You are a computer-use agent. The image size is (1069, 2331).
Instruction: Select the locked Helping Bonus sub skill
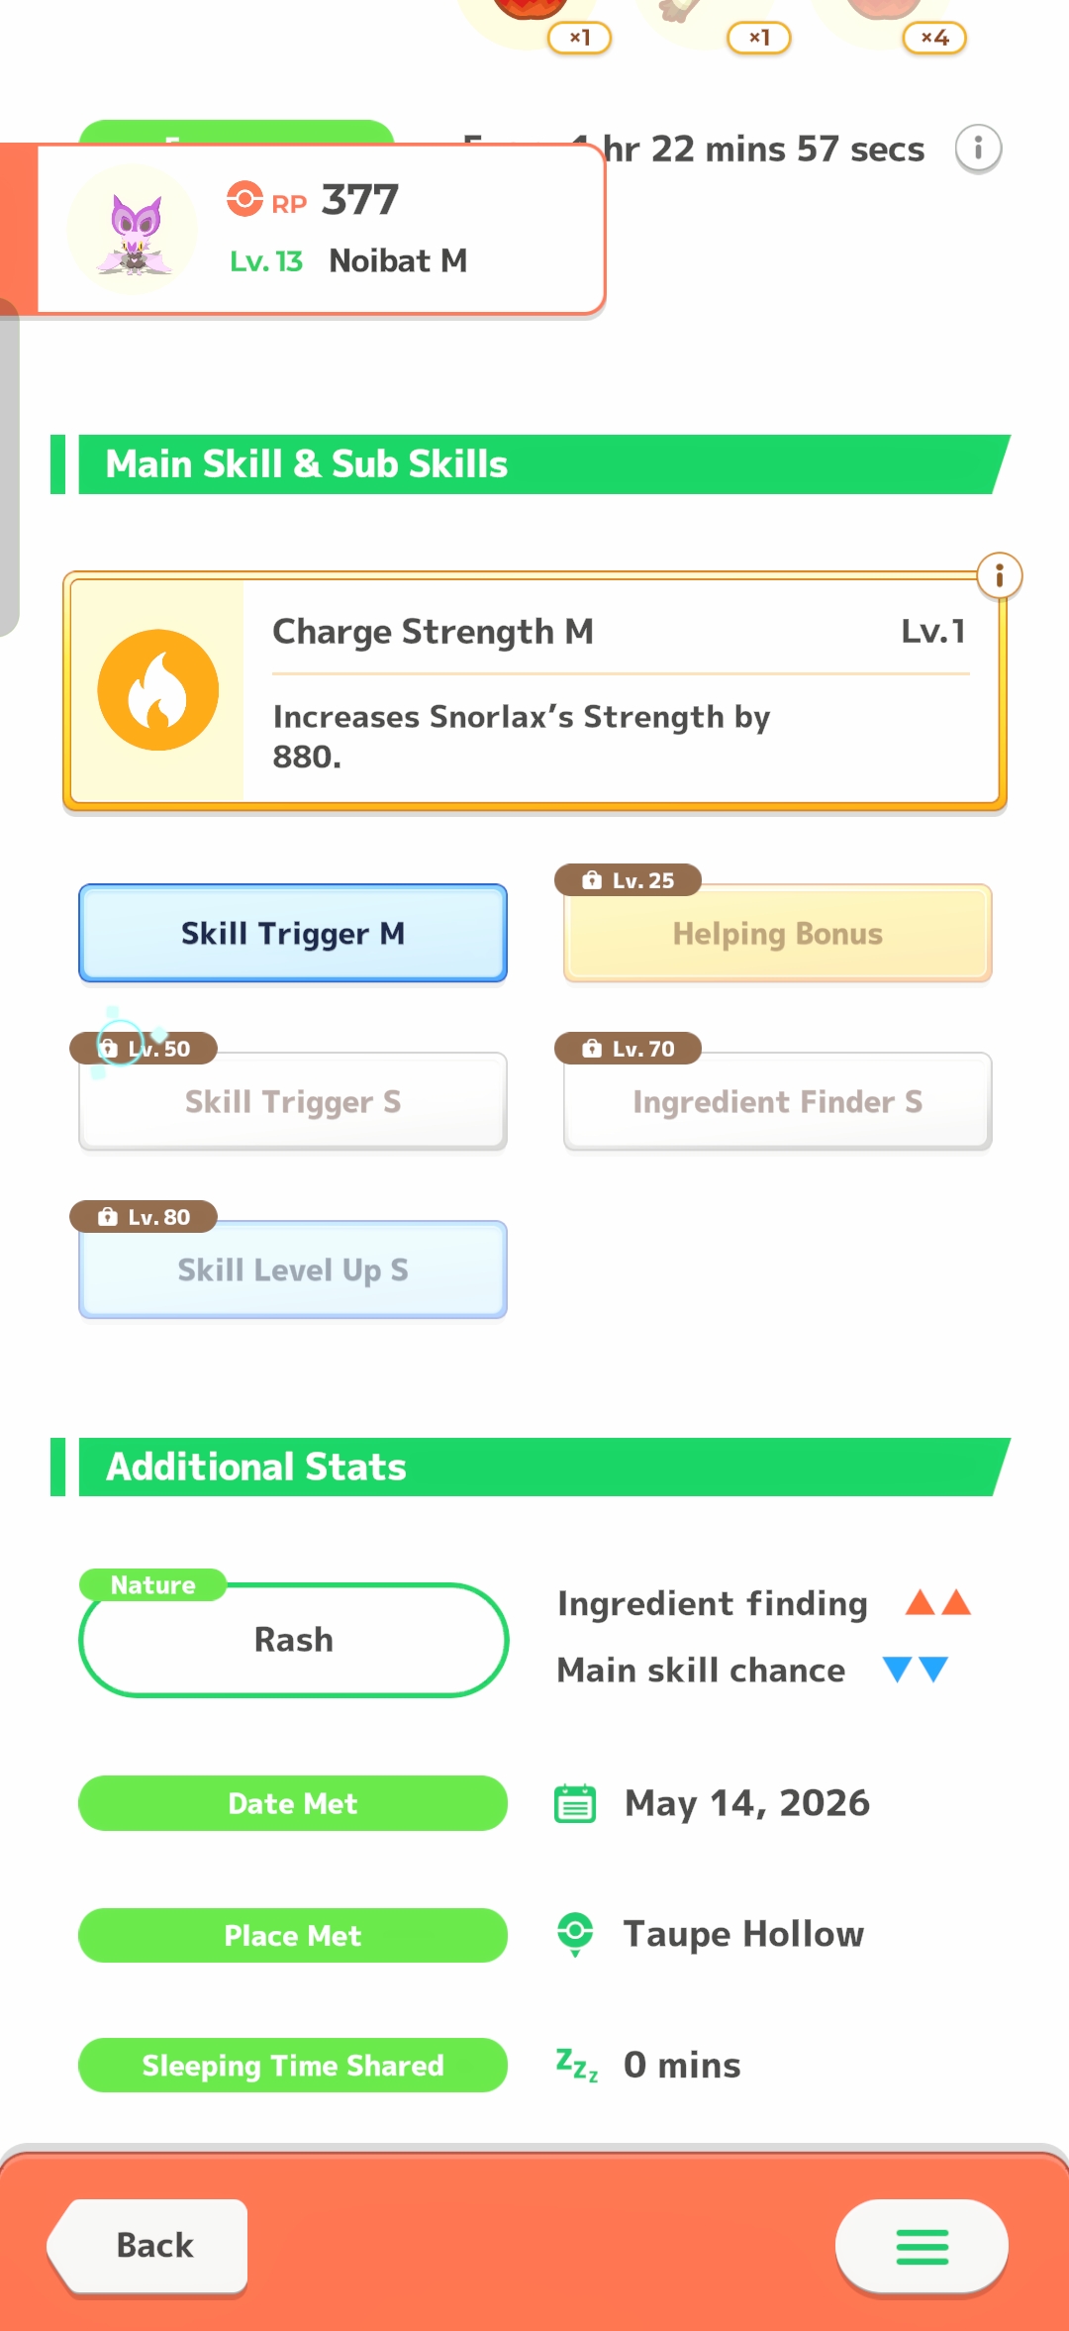[777, 933]
